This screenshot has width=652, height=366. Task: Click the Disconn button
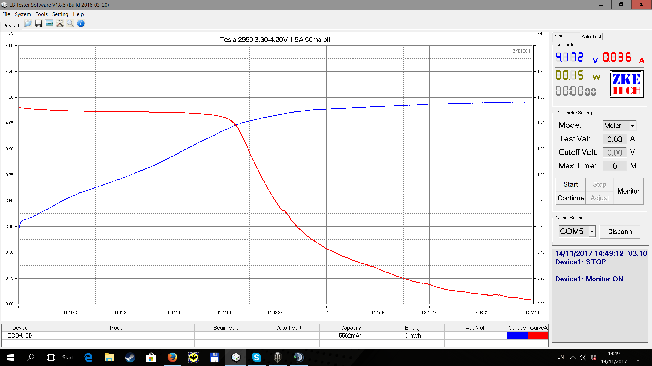620,232
